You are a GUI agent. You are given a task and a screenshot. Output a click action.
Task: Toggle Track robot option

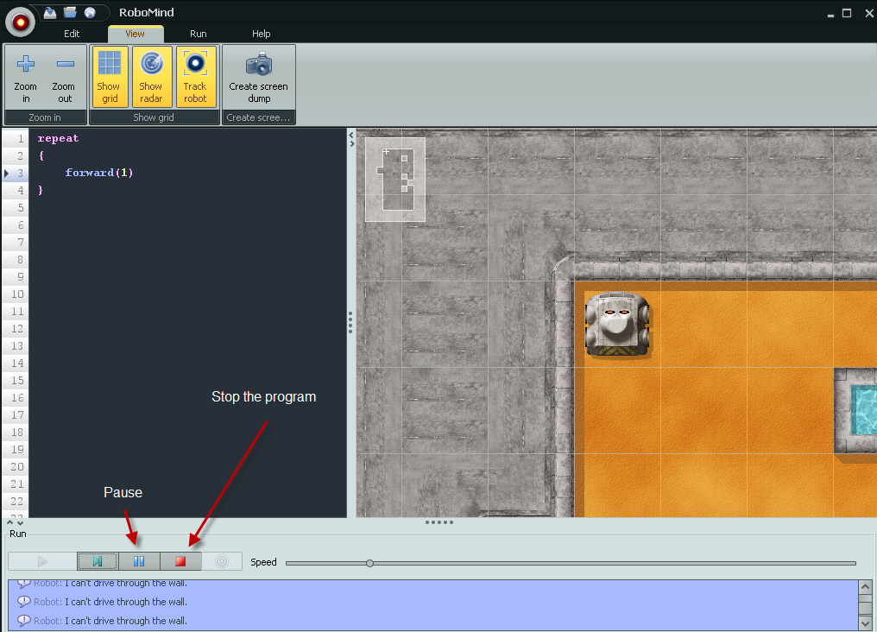pyautogui.click(x=196, y=77)
